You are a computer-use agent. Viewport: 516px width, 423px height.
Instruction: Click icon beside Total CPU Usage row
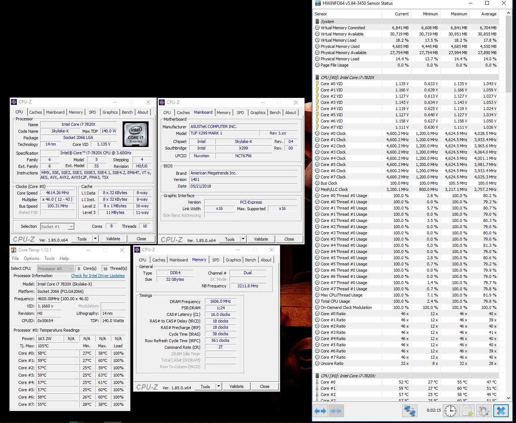point(317,301)
